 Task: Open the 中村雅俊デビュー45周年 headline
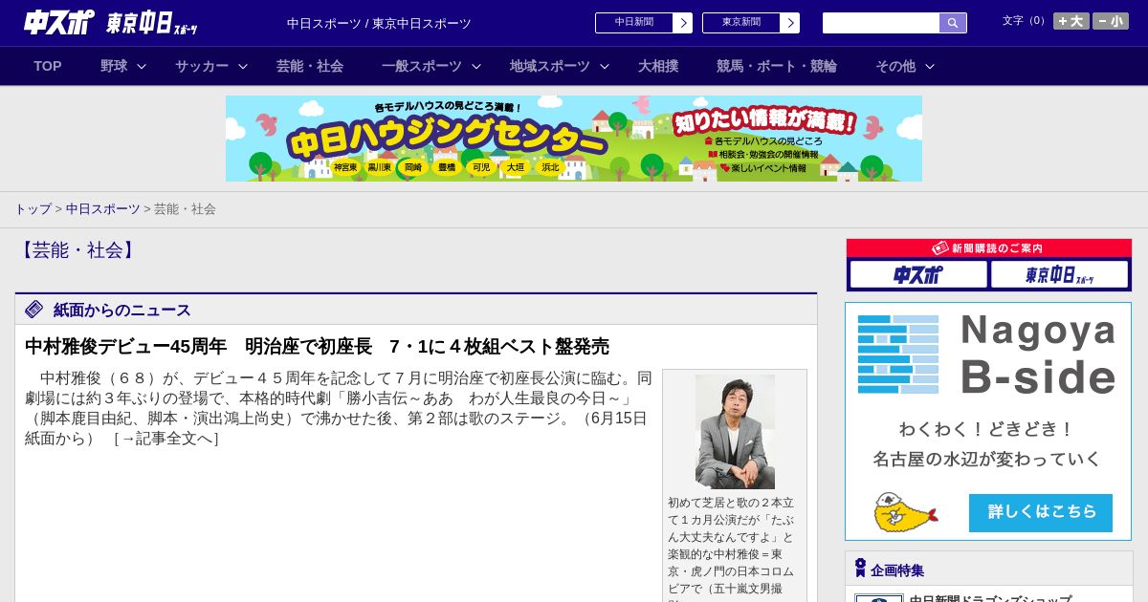(317, 346)
